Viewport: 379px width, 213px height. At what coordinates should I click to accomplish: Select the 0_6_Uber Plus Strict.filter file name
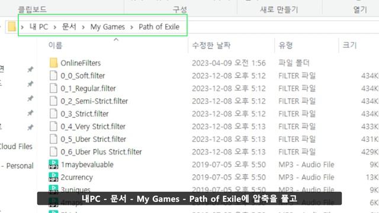tap(101, 152)
